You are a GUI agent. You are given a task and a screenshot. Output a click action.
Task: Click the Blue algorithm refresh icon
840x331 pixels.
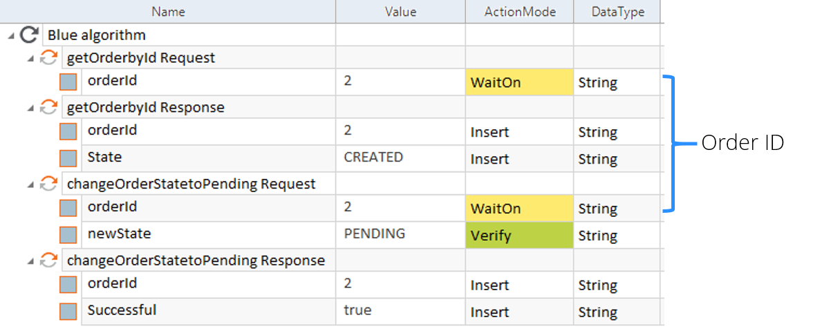click(x=29, y=35)
